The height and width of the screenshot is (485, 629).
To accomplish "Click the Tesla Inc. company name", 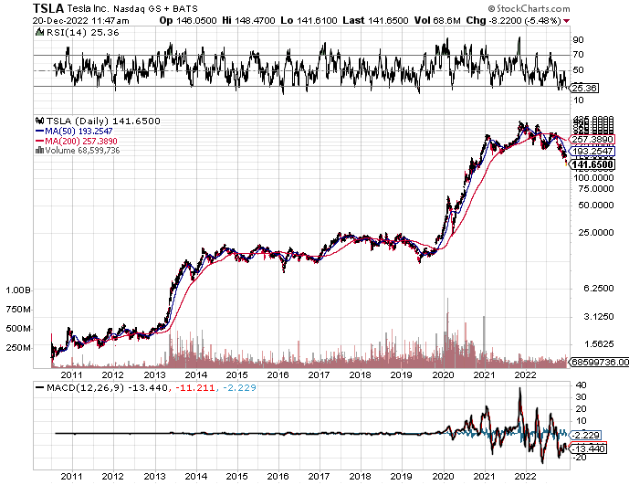I will coord(88,8).
